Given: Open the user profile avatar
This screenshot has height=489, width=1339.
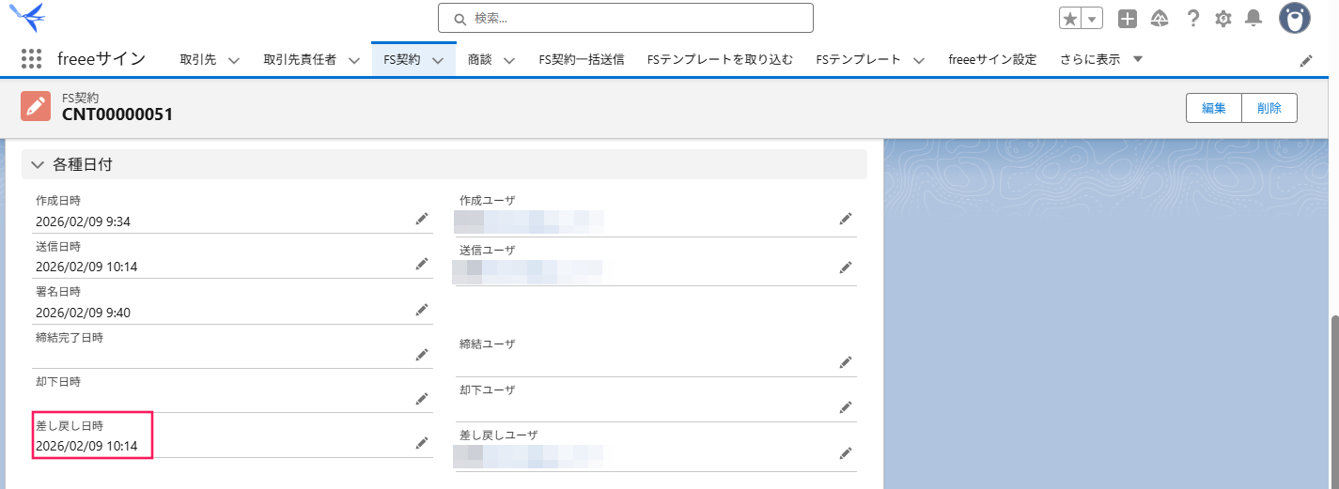Looking at the screenshot, I should [1296, 18].
